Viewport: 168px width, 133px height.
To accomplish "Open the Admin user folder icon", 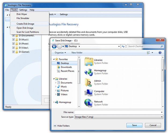I will tap(89, 82).
